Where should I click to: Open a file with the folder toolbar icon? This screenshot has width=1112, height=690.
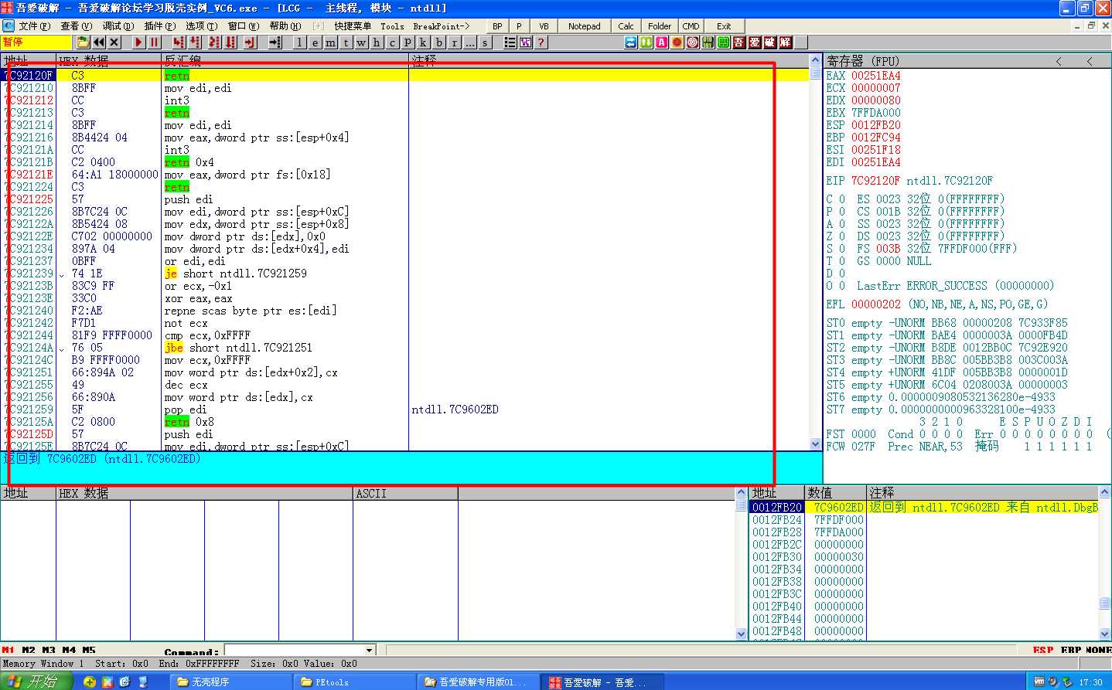[83, 42]
